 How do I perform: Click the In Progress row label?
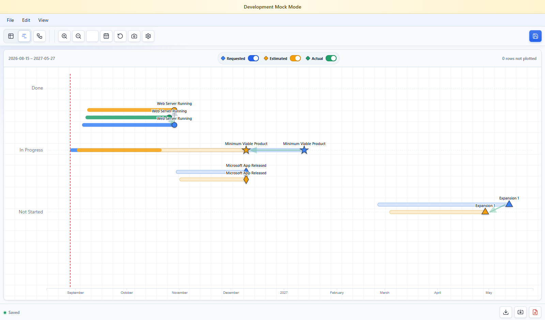[31, 150]
